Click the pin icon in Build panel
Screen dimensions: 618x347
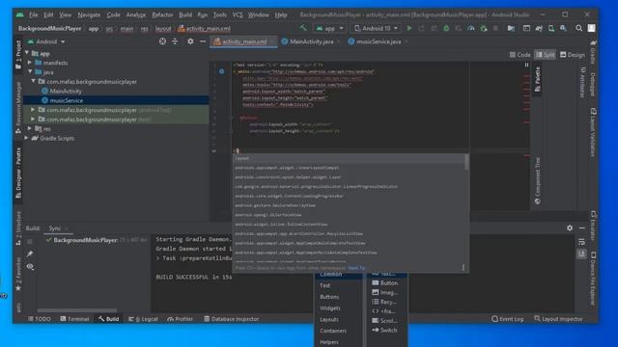tap(30, 254)
